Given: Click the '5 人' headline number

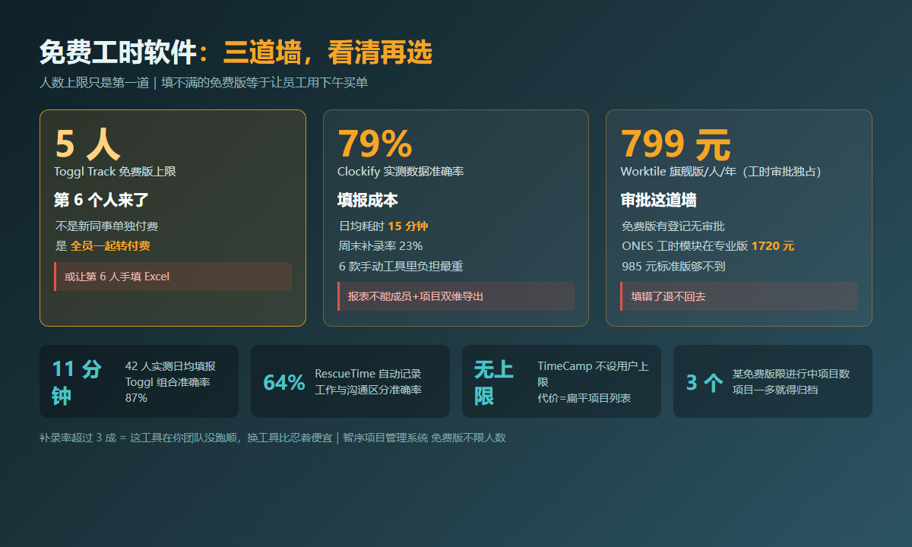Looking at the screenshot, I should [x=87, y=144].
